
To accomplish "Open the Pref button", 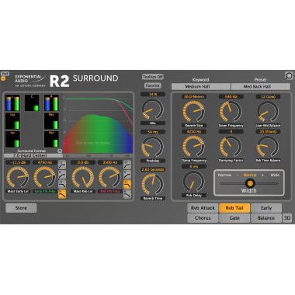I will click(5, 74).
